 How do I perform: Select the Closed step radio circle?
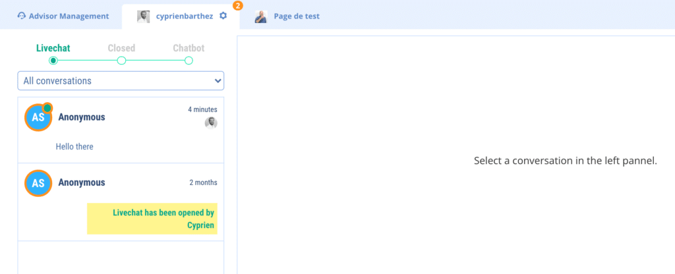click(x=121, y=61)
